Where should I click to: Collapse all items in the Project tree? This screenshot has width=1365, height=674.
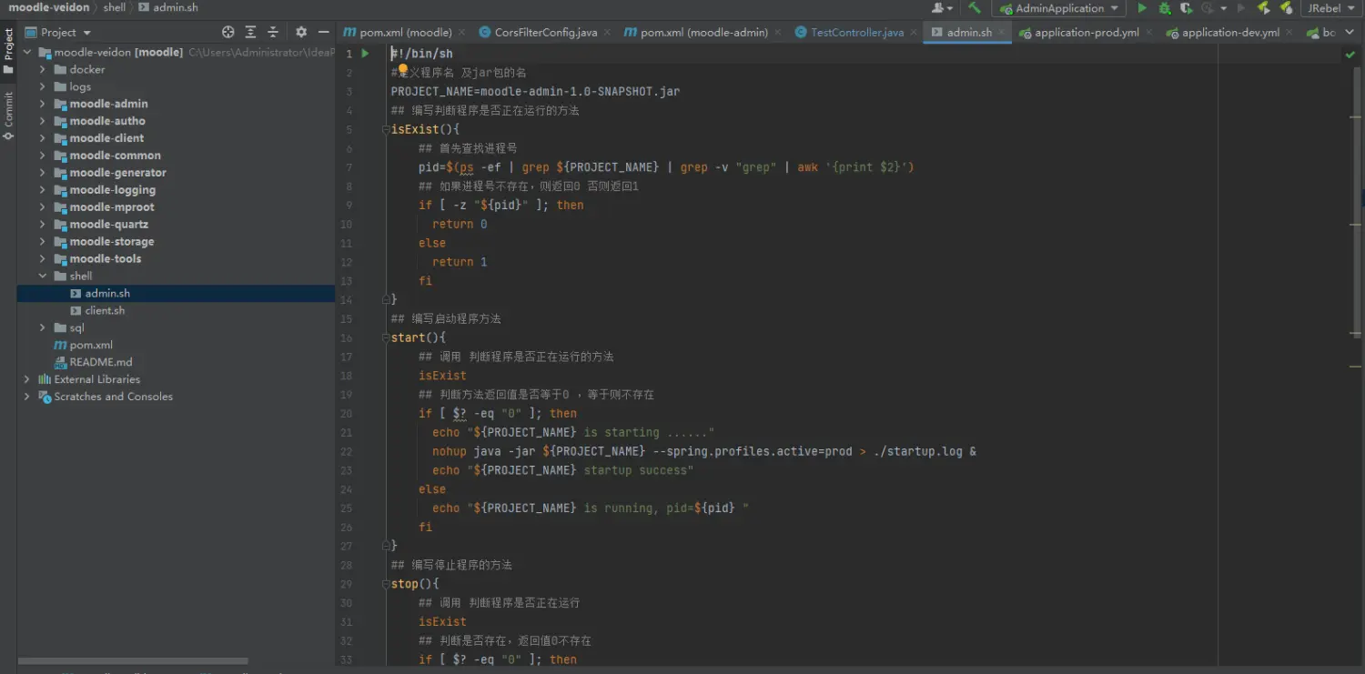[x=272, y=32]
